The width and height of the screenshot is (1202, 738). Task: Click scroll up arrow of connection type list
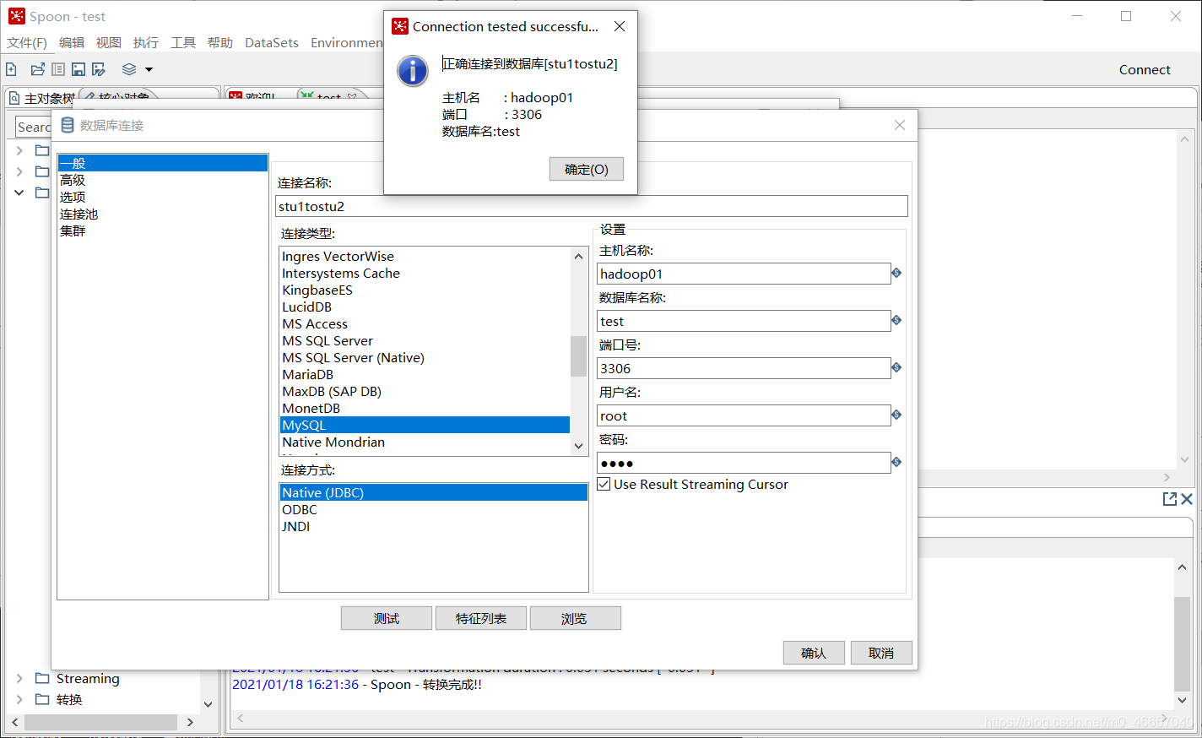[578, 256]
